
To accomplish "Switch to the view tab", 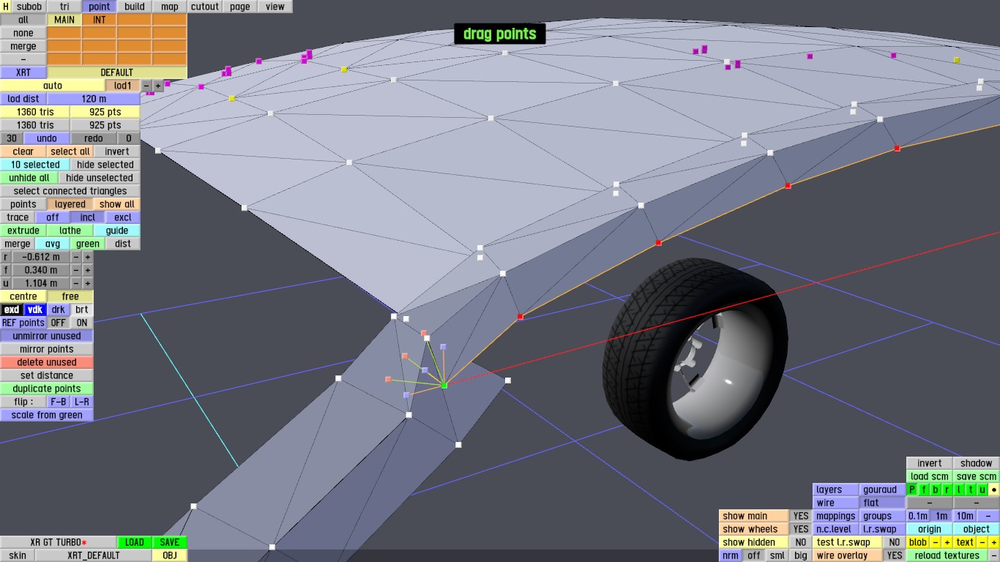I will click(275, 7).
